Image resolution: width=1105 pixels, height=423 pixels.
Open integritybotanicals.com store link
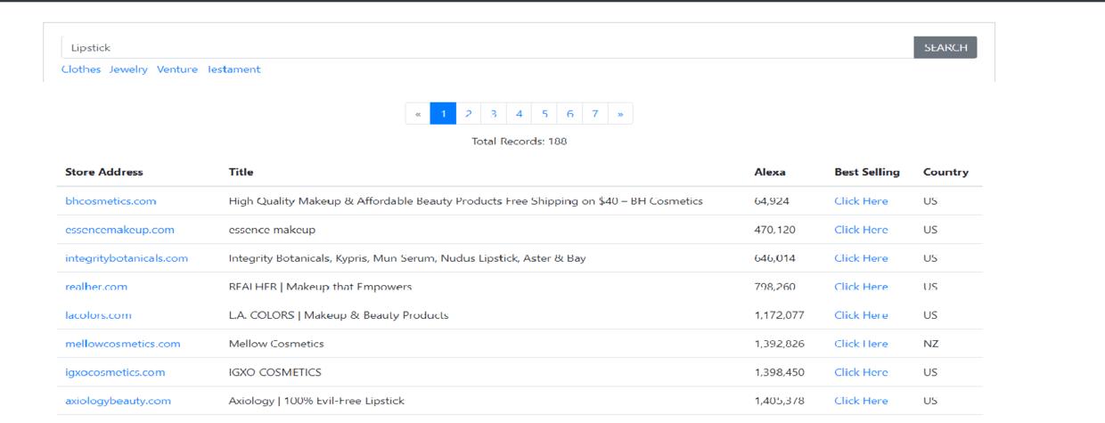[x=127, y=258]
